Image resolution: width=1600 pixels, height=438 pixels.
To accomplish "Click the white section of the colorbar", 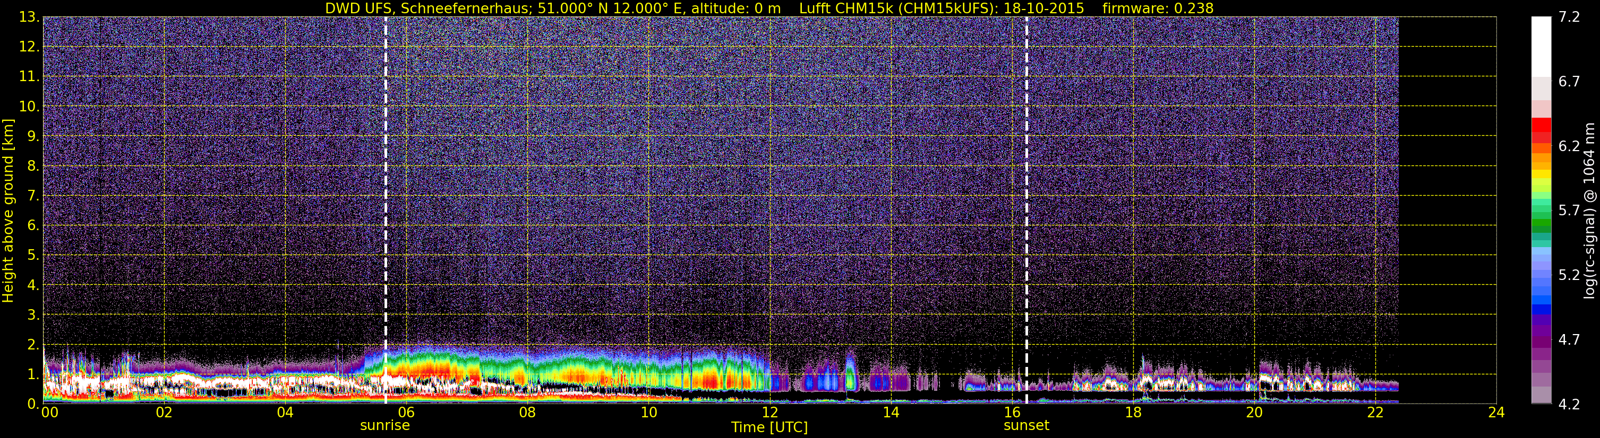I will pos(1541,47).
